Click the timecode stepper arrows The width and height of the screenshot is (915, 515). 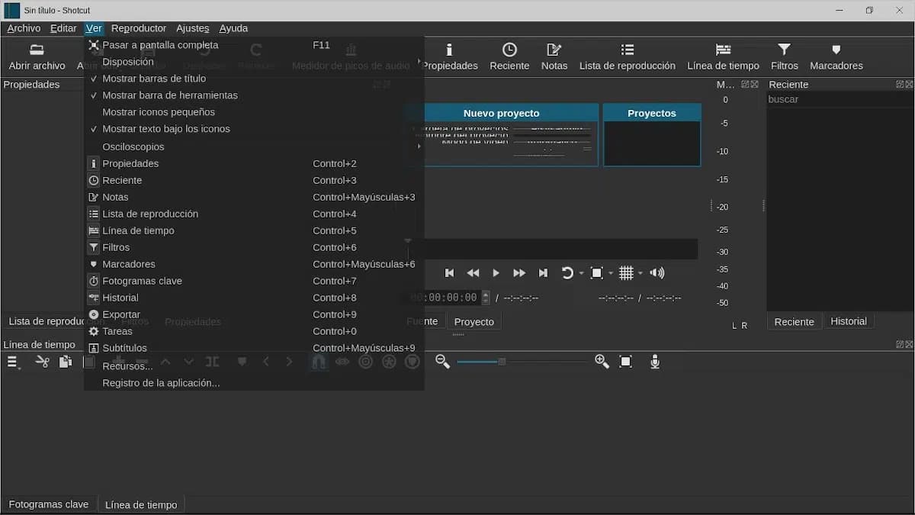tap(486, 298)
